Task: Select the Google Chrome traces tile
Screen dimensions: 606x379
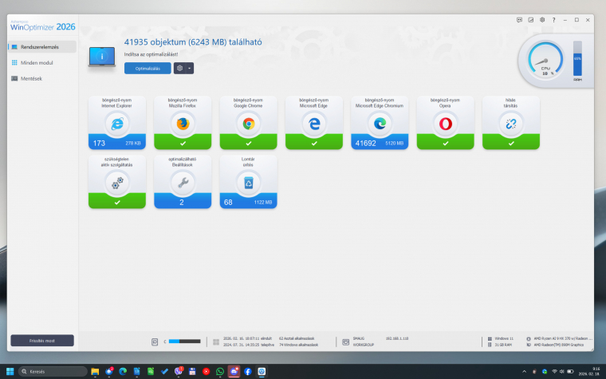Action: (x=249, y=124)
